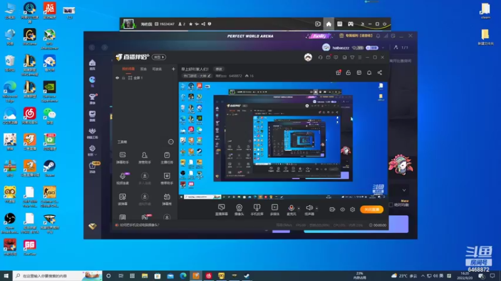Click the home icon in top dark bar
Screen dimensions: 501x281
coord(329,24)
